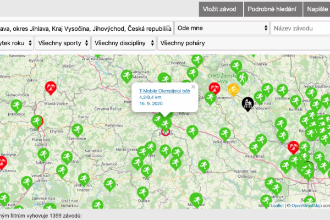This screenshot has height=220, width=330.
Task: Click the green running marker at Soběslav
Action: coord(43,155)
